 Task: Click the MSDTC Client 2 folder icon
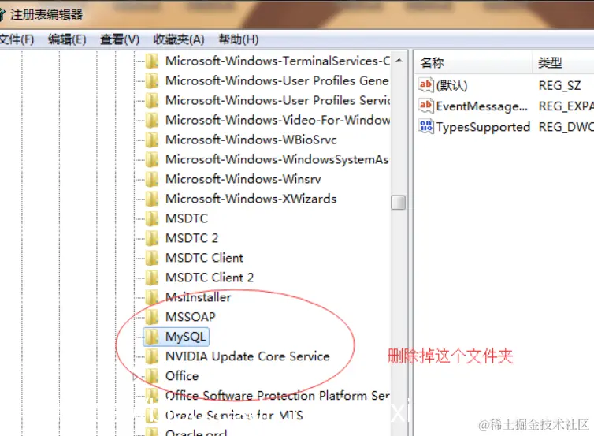pos(152,278)
